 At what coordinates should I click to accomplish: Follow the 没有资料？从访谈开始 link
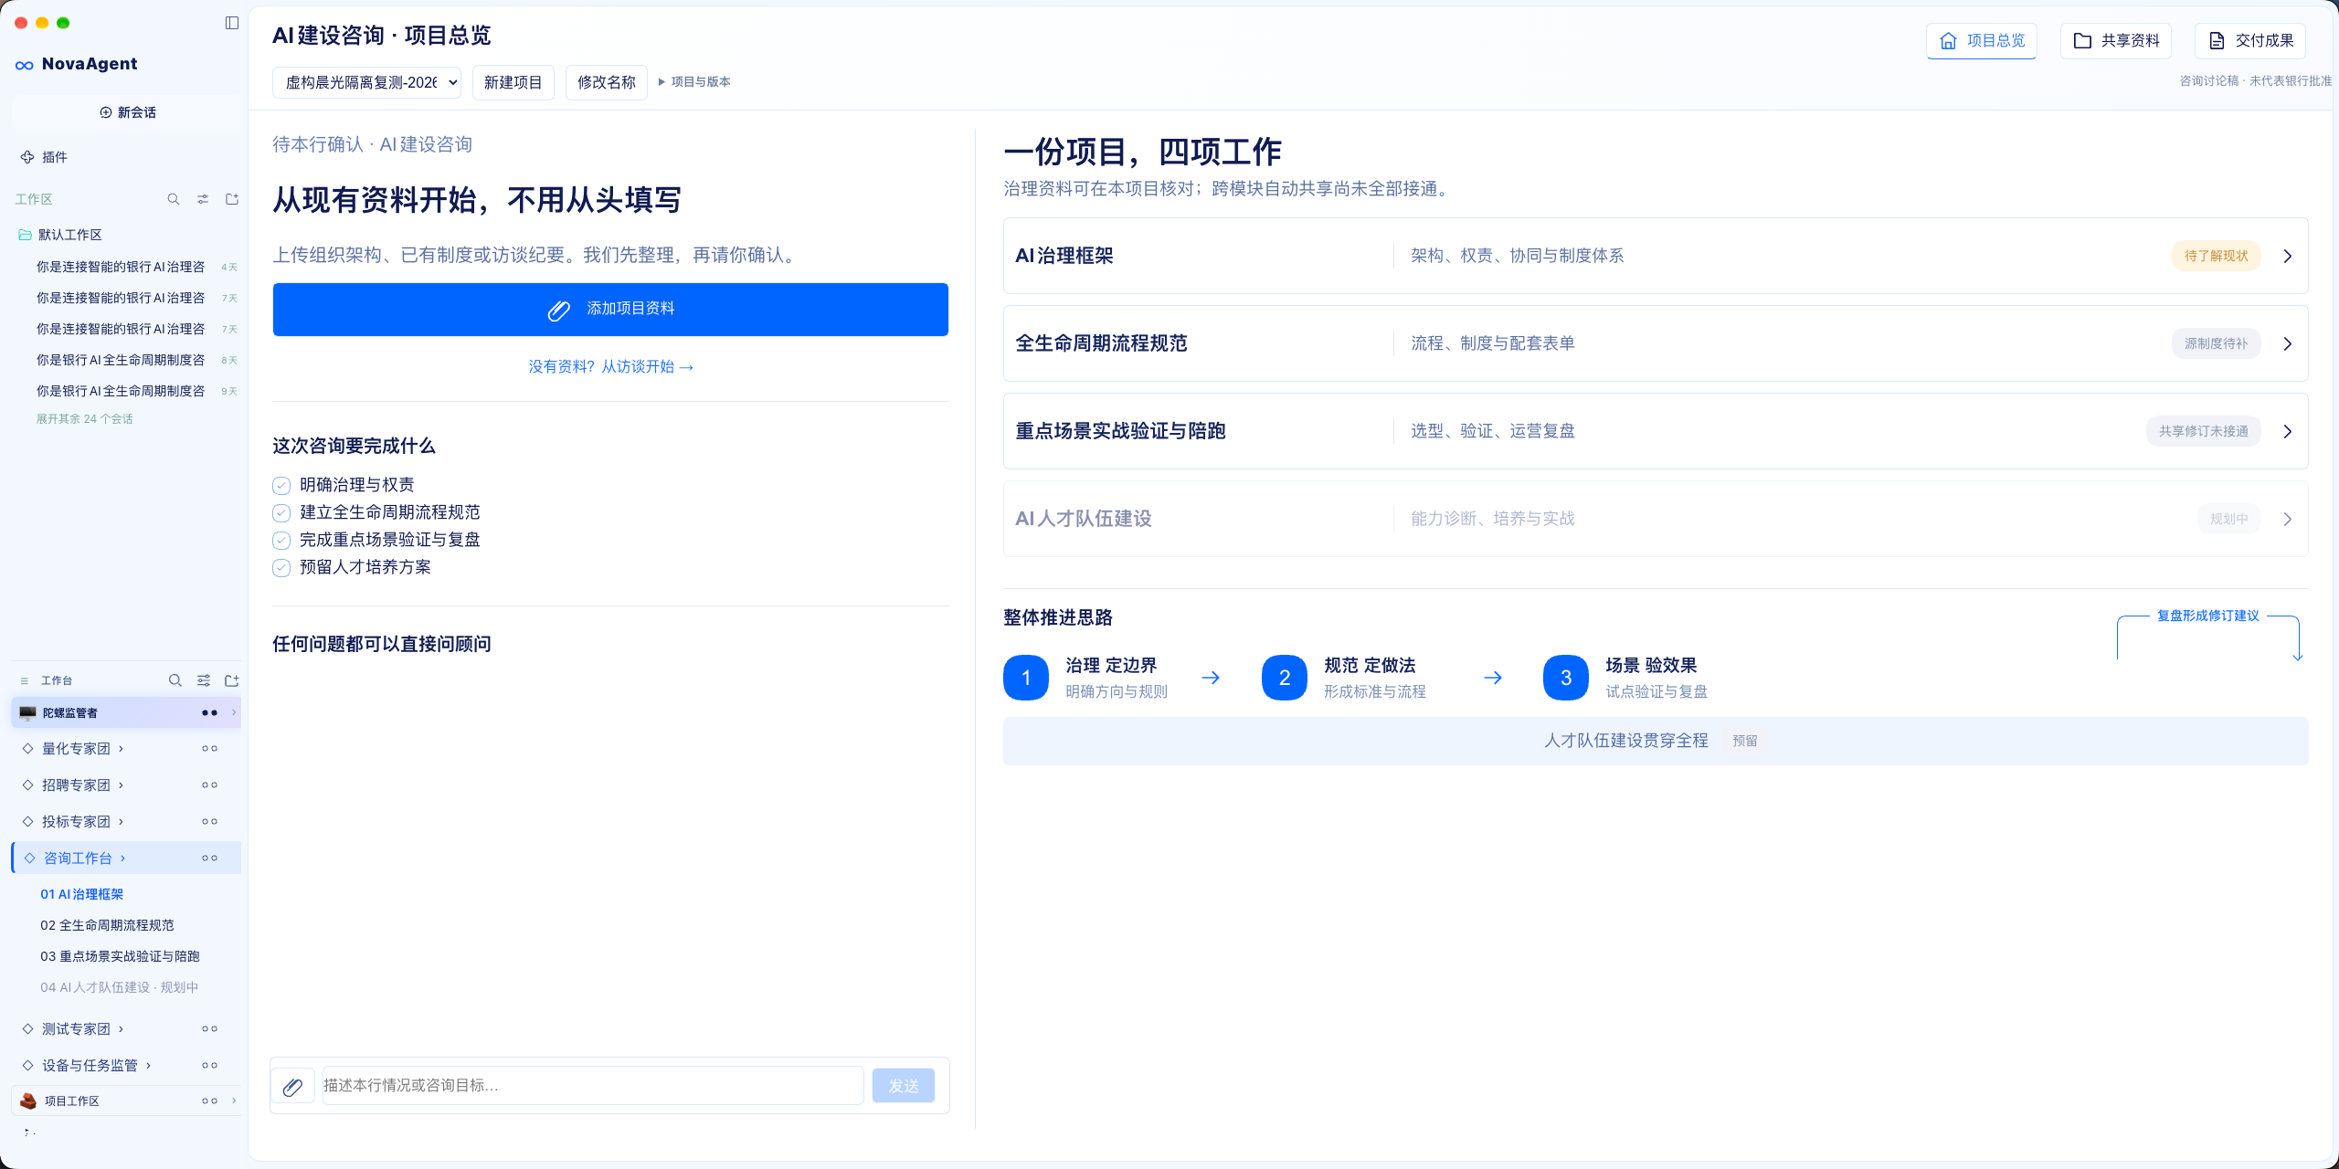(x=610, y=367)
